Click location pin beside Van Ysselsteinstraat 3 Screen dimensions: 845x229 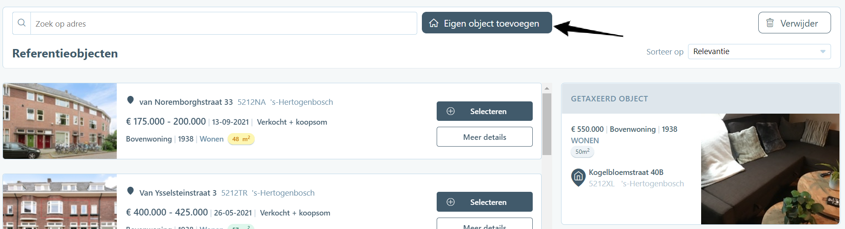point(130,191)
